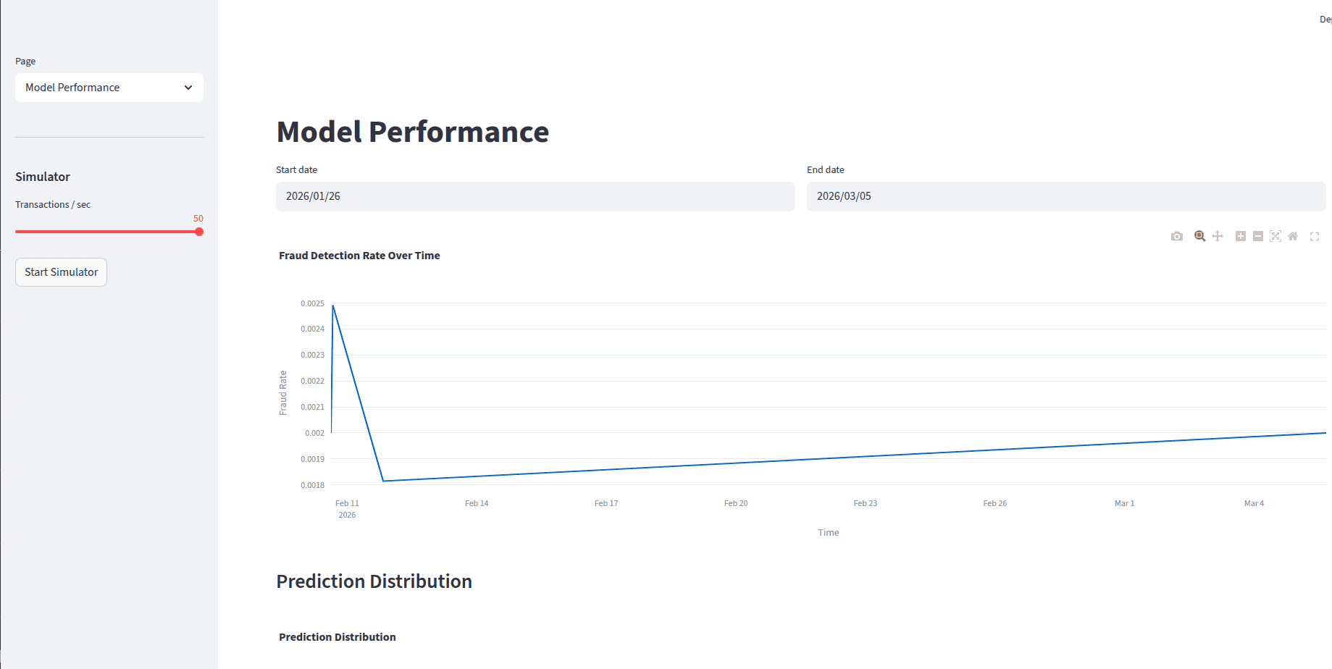The height and width of the screenshot is (669, 1332).
Task: Activate the pan tool on the chart
Action: point(1218,236)
